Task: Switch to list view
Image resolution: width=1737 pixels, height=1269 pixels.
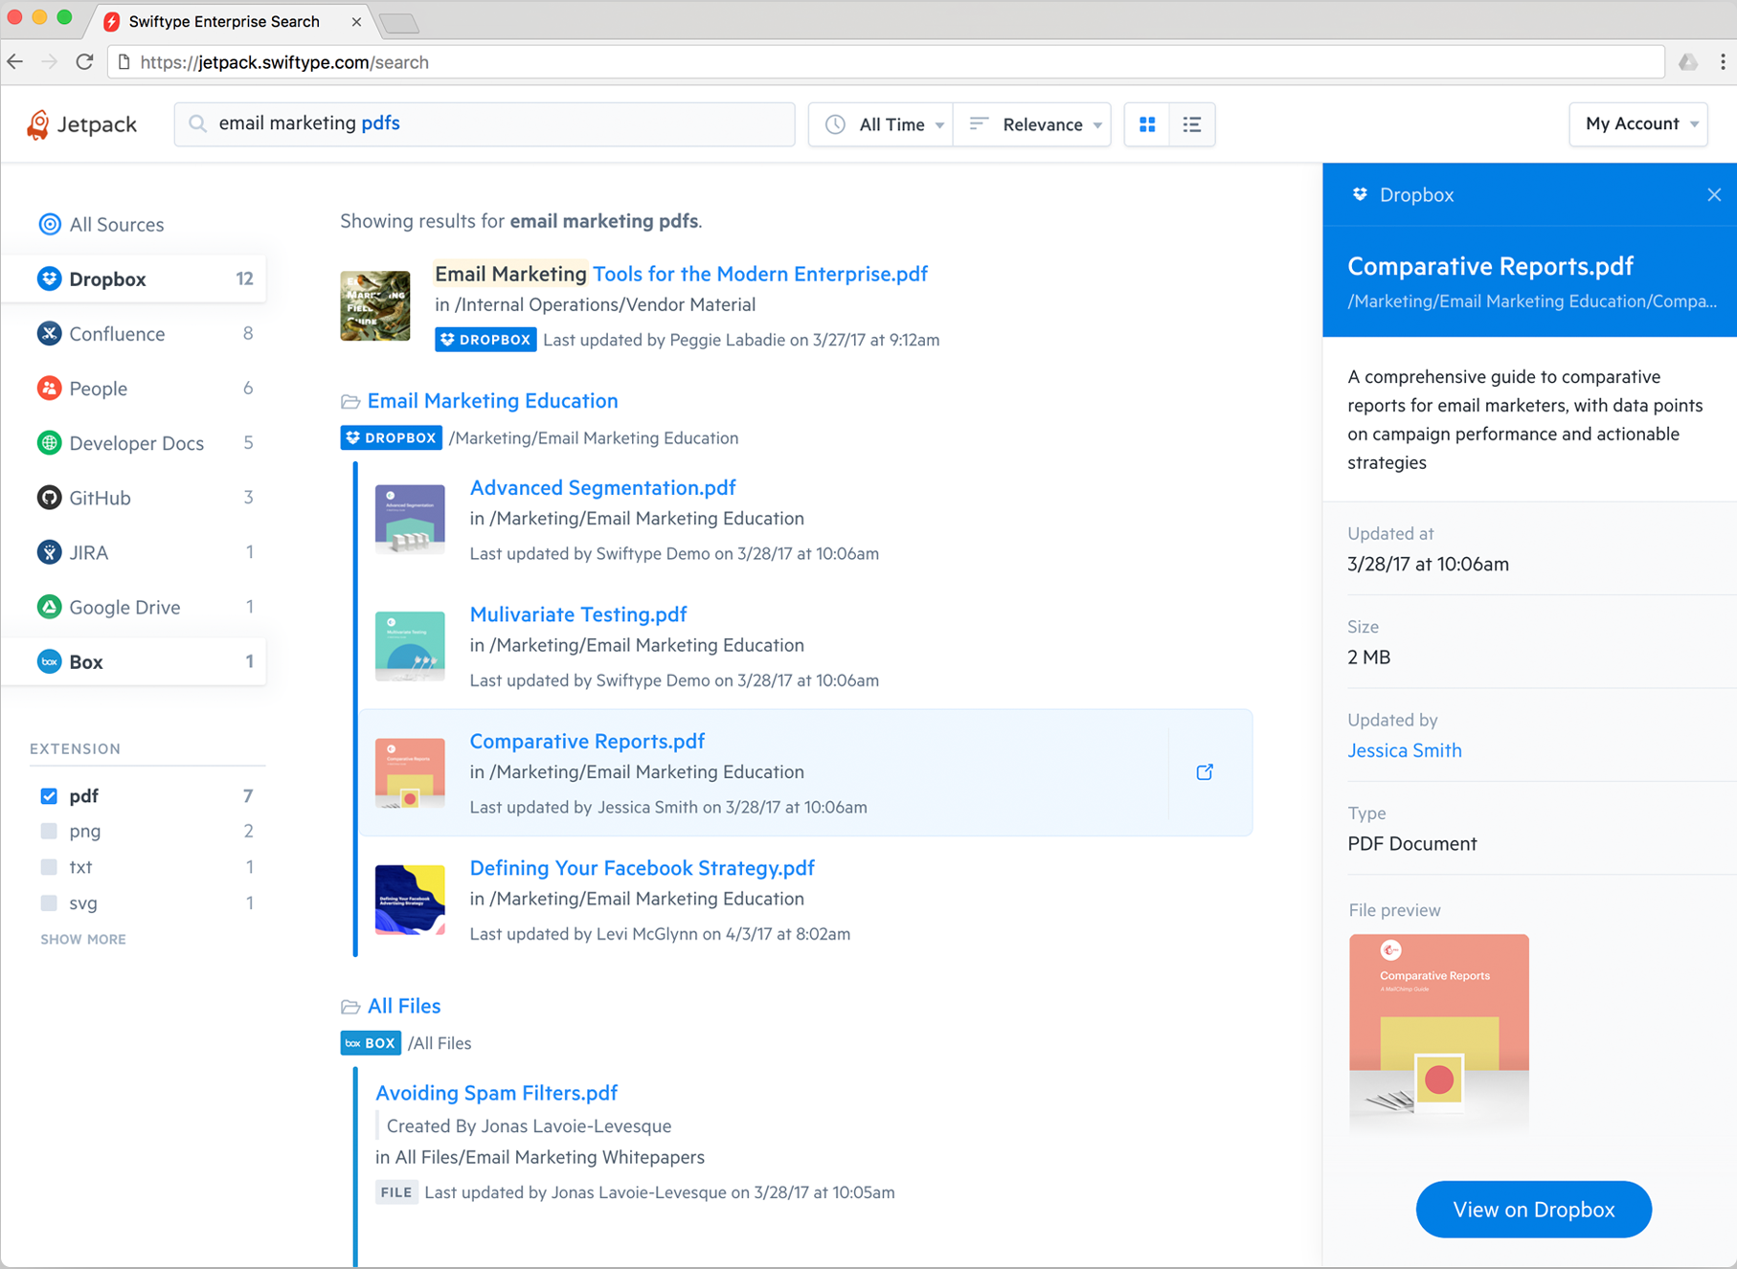Action: [x=1192, y=124]
